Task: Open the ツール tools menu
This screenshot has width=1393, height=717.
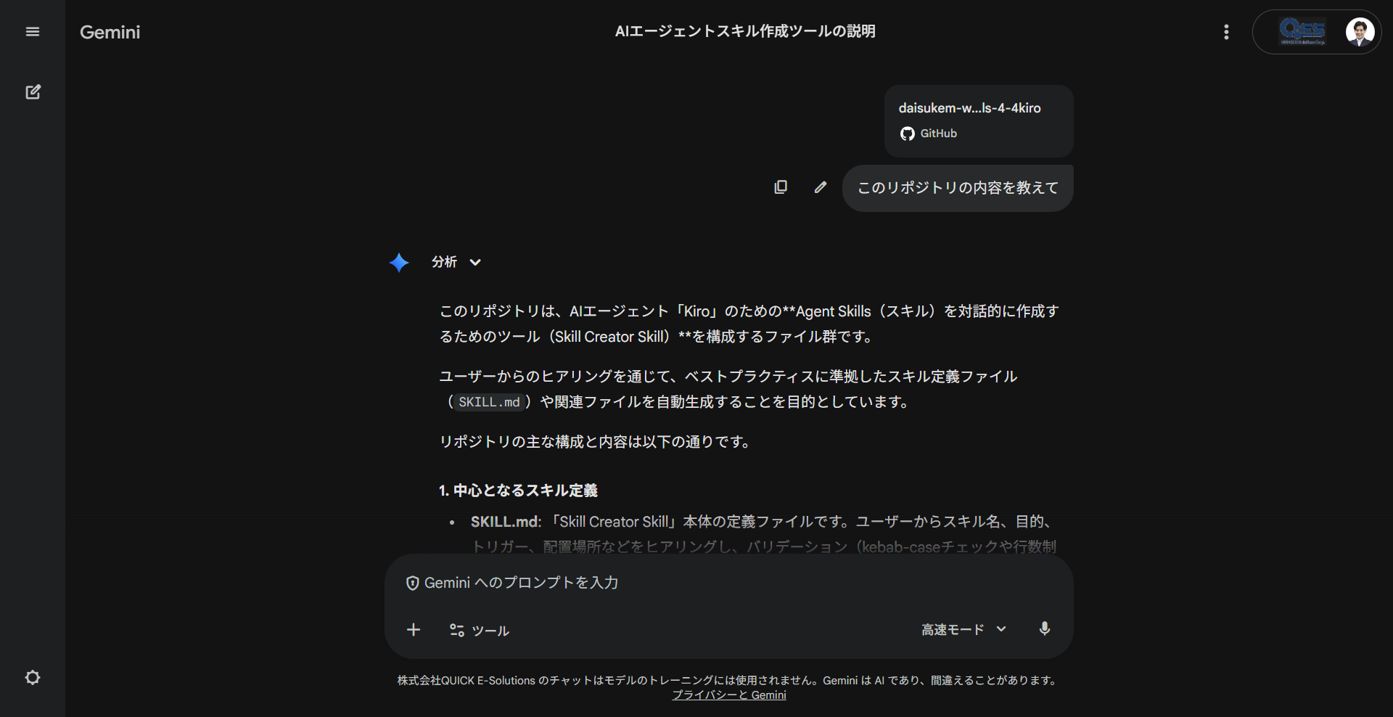Action: coord(478,631)
